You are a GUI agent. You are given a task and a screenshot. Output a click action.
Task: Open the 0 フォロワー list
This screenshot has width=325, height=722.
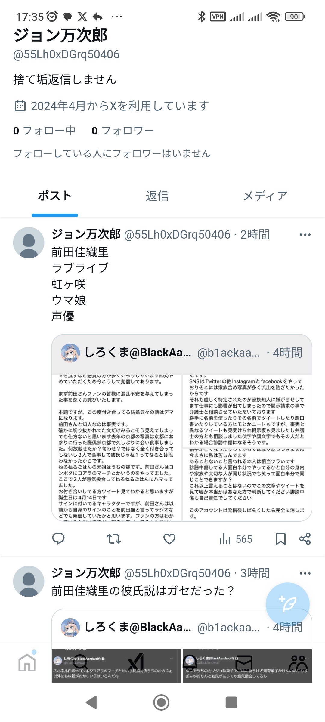tap(123, 131)
